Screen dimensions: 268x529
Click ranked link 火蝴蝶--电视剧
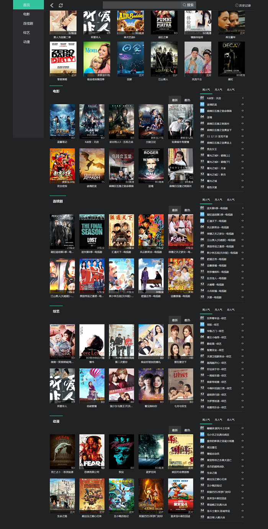(215, 285)
